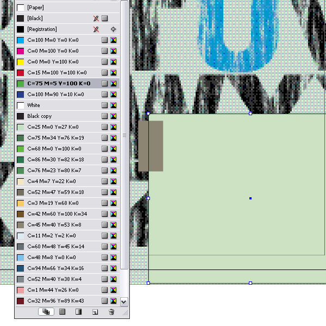Select swatch C=4 M=7 Y=22 K=0

(67, 181)
